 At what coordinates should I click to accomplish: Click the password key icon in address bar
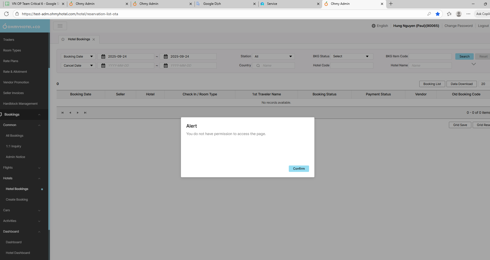(x=429, y=14)
